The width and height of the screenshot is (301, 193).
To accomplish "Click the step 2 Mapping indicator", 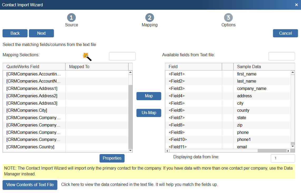I will click(149, 18).
